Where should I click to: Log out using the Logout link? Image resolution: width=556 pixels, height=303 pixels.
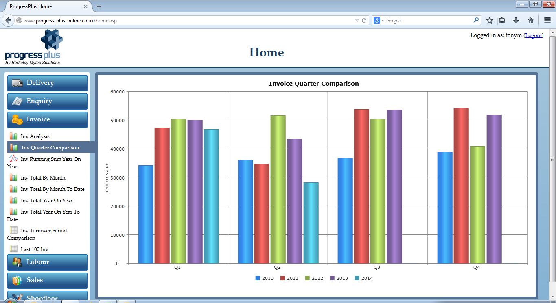(533, 35)
